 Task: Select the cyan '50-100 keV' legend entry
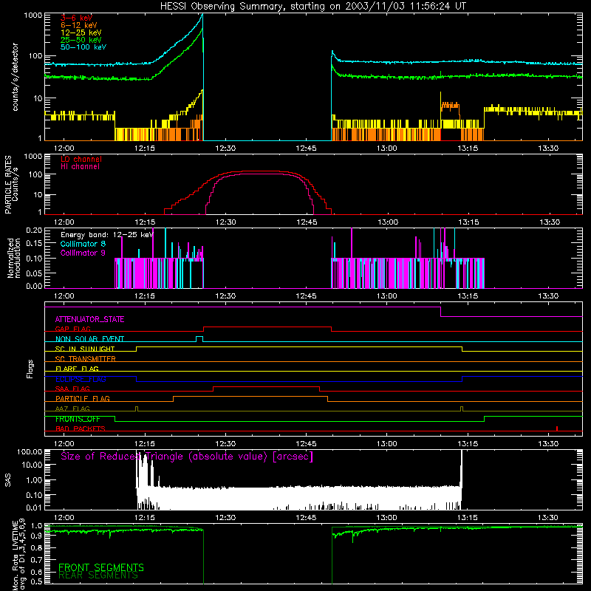point(83,47)
